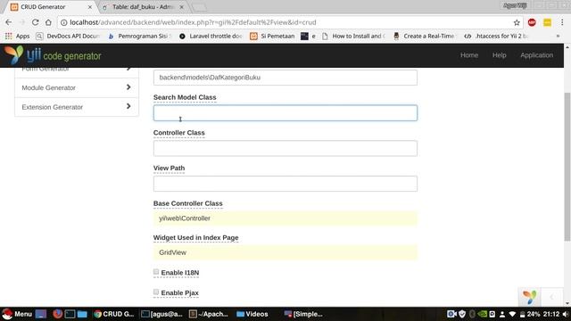Focus the Search Model Class field
Screen dimensions: 571x321
click(x=285, y=113)
